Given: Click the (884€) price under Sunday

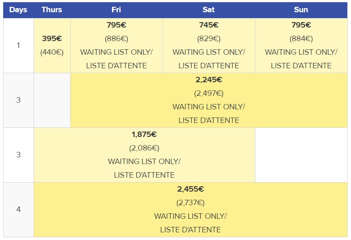Looking at the screenshot, I should (301, 39).
